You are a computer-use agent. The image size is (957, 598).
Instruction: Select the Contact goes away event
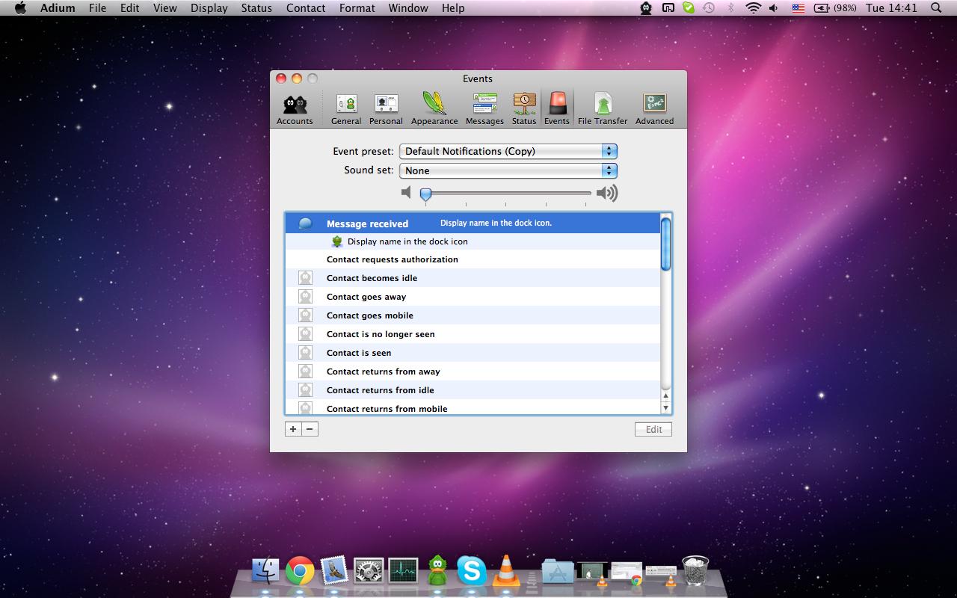tap(366, 297)
